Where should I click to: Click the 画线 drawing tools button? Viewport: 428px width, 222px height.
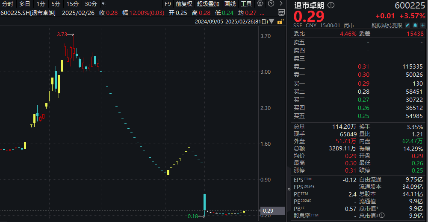(x=230, y=4)
